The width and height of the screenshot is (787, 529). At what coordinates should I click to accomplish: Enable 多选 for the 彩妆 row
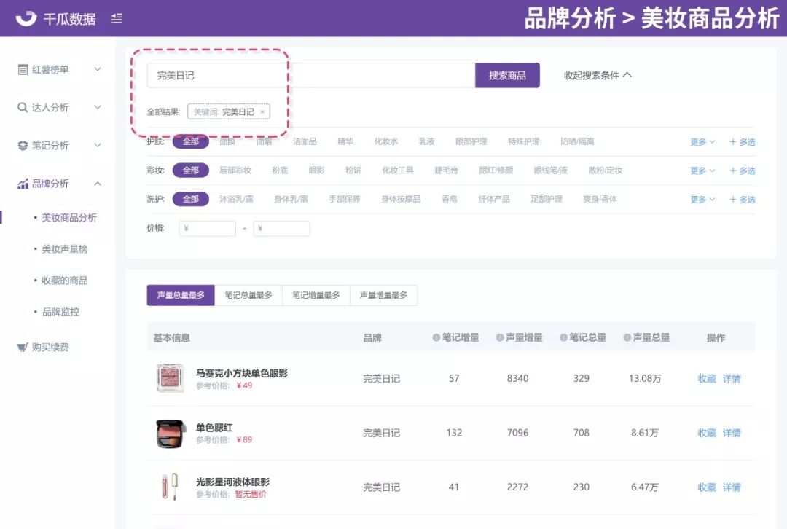coord(743,171)
